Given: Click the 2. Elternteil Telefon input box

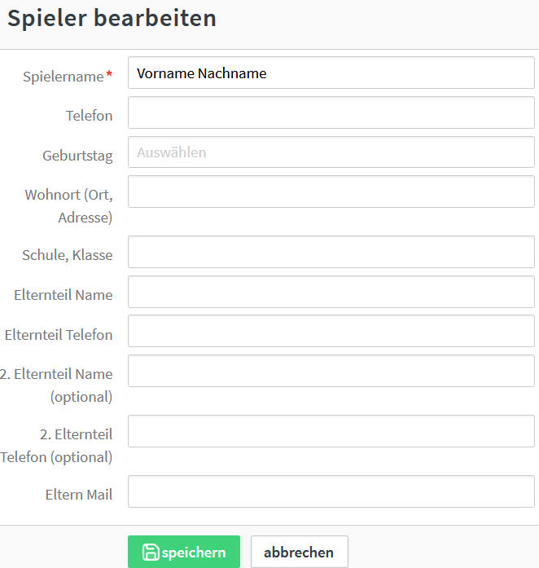Looking at the screenshot, I should pos(331,432).
